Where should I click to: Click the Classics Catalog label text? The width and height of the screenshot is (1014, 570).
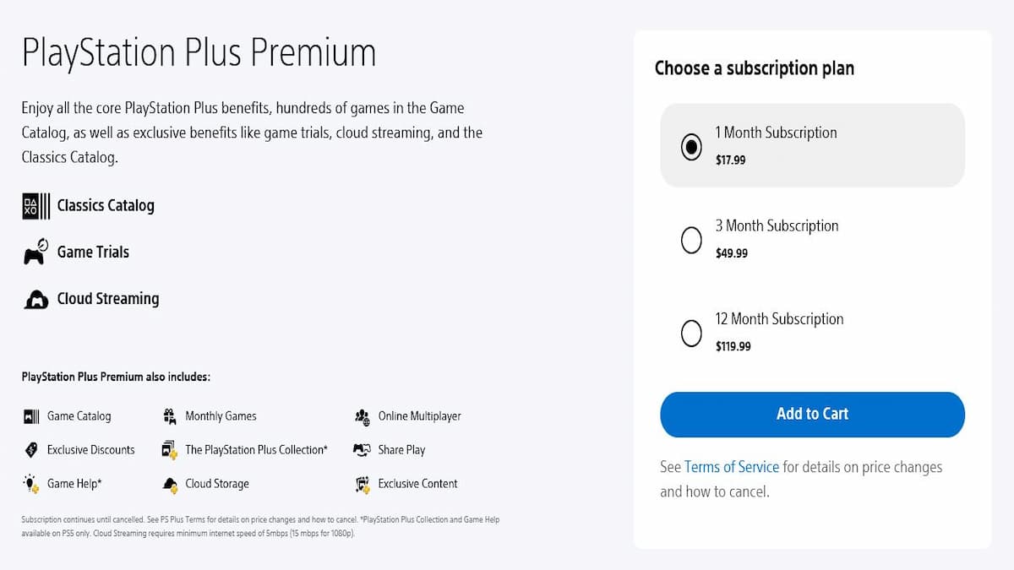tap(106, 205)
